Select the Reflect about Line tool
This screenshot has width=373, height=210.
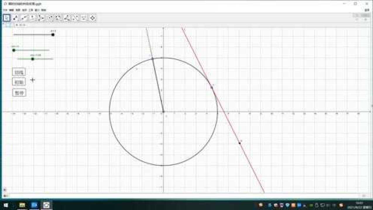(75, 18)
